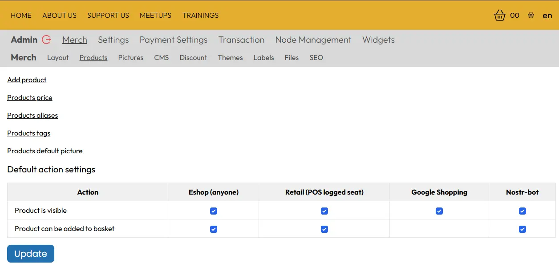Toggle basket adding for Nostr-bot
This screenshot has width=559, height=267.
click(x=522, y=229)
